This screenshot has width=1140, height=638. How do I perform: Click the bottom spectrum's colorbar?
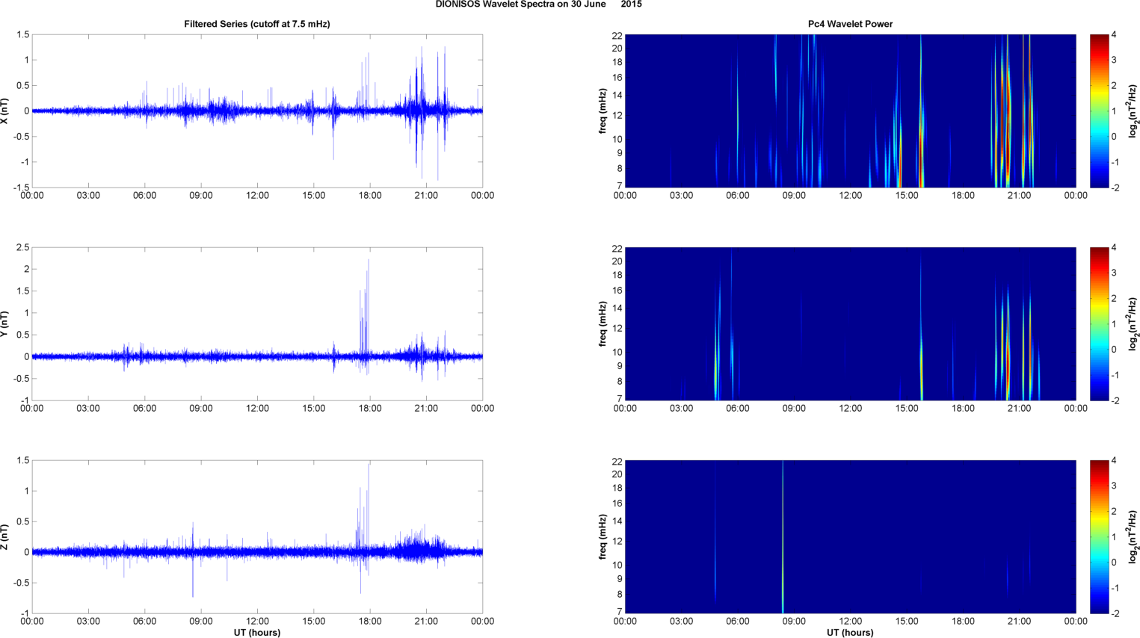pyautogui.click(x=1099, y=536)
